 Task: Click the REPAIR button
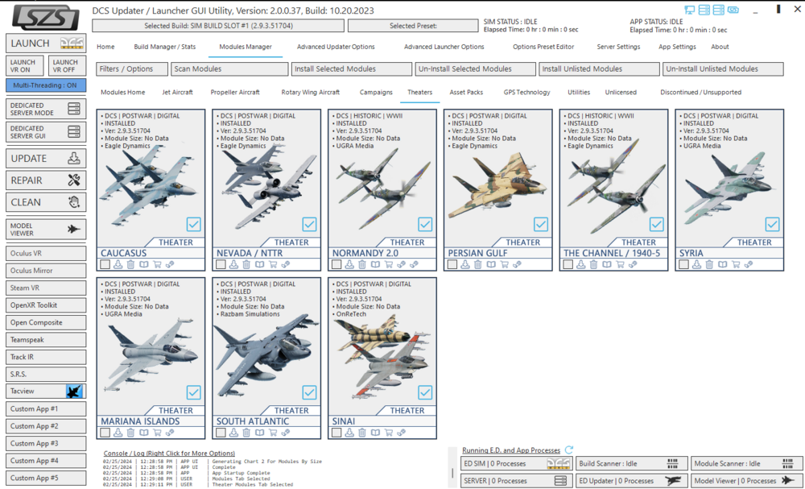(46, 180)
